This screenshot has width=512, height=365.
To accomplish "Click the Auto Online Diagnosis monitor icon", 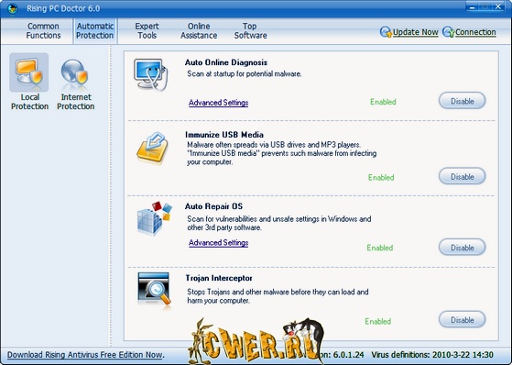I will point(150,75).
